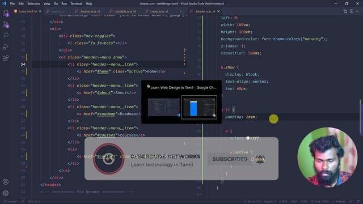Open the Selection menu
The height and width of the screenshot is (204, 363).
[x=33, y=4]
